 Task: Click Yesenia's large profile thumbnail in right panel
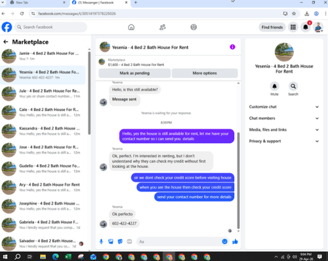point(284,52)
